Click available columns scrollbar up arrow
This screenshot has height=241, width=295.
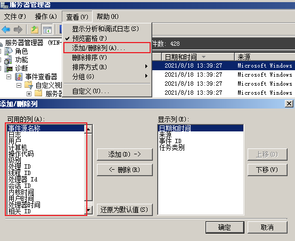(x=88, y=129)
